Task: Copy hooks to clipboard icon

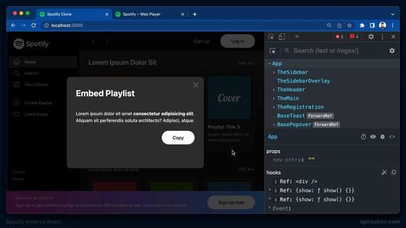Action: click(x=393, y=172)
